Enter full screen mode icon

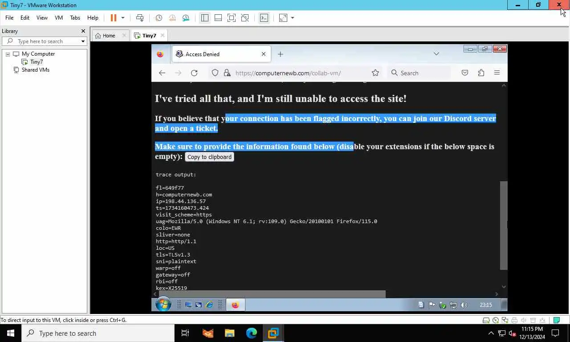tap(232, 18)
